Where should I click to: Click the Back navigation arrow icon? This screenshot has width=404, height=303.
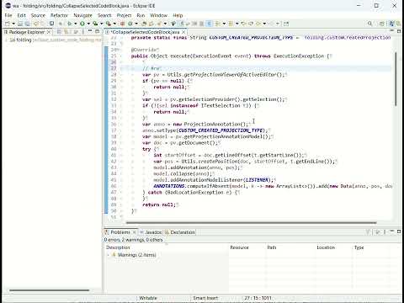point(258,24)
